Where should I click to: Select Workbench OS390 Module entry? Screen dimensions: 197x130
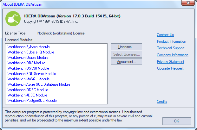[28, 68]
